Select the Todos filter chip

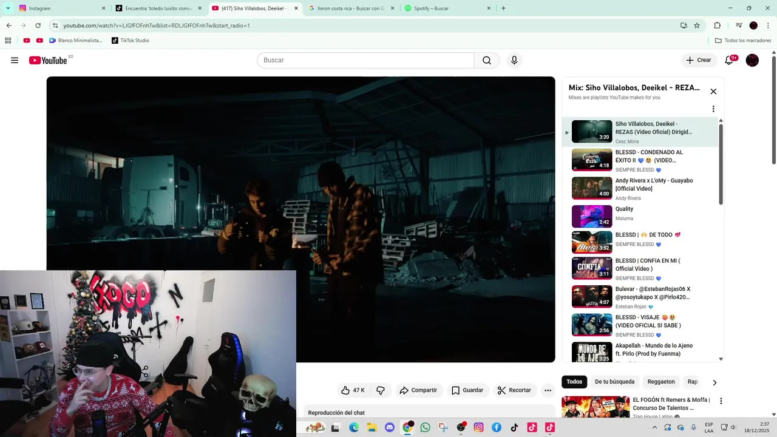pos(574,382)
